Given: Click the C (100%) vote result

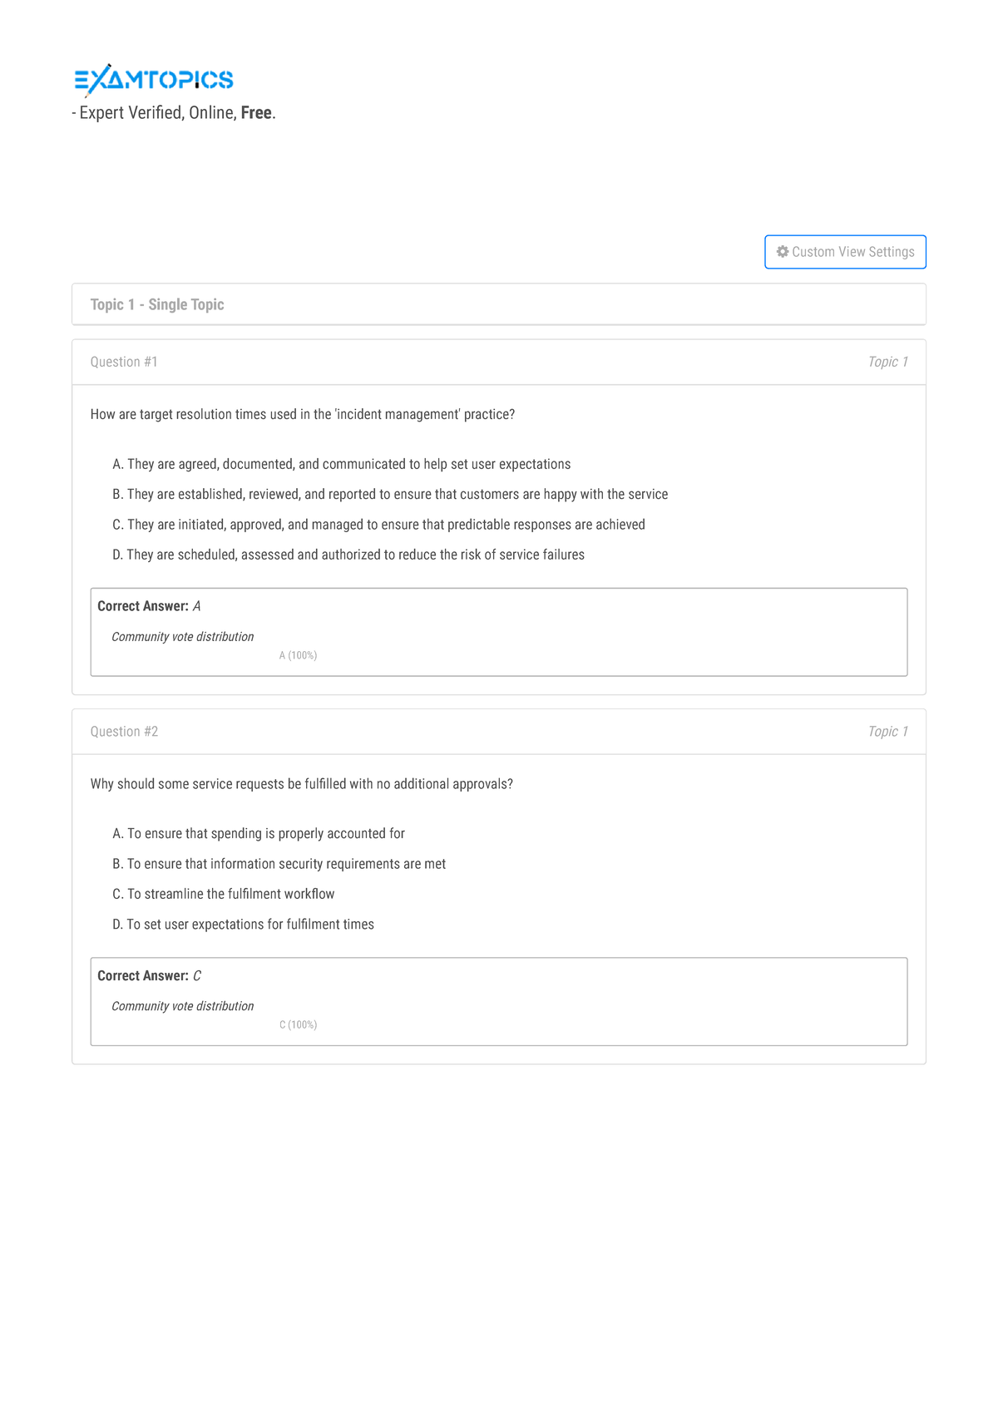Looking at the screenshot, I should (x=298, y=1024).
